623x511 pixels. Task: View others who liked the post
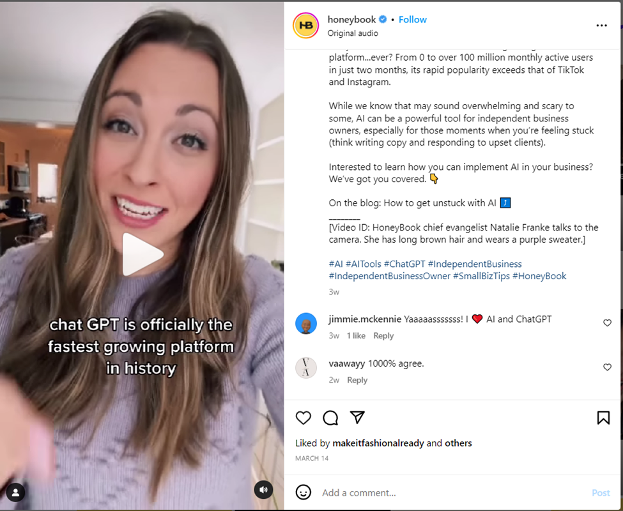click(458, 443)
